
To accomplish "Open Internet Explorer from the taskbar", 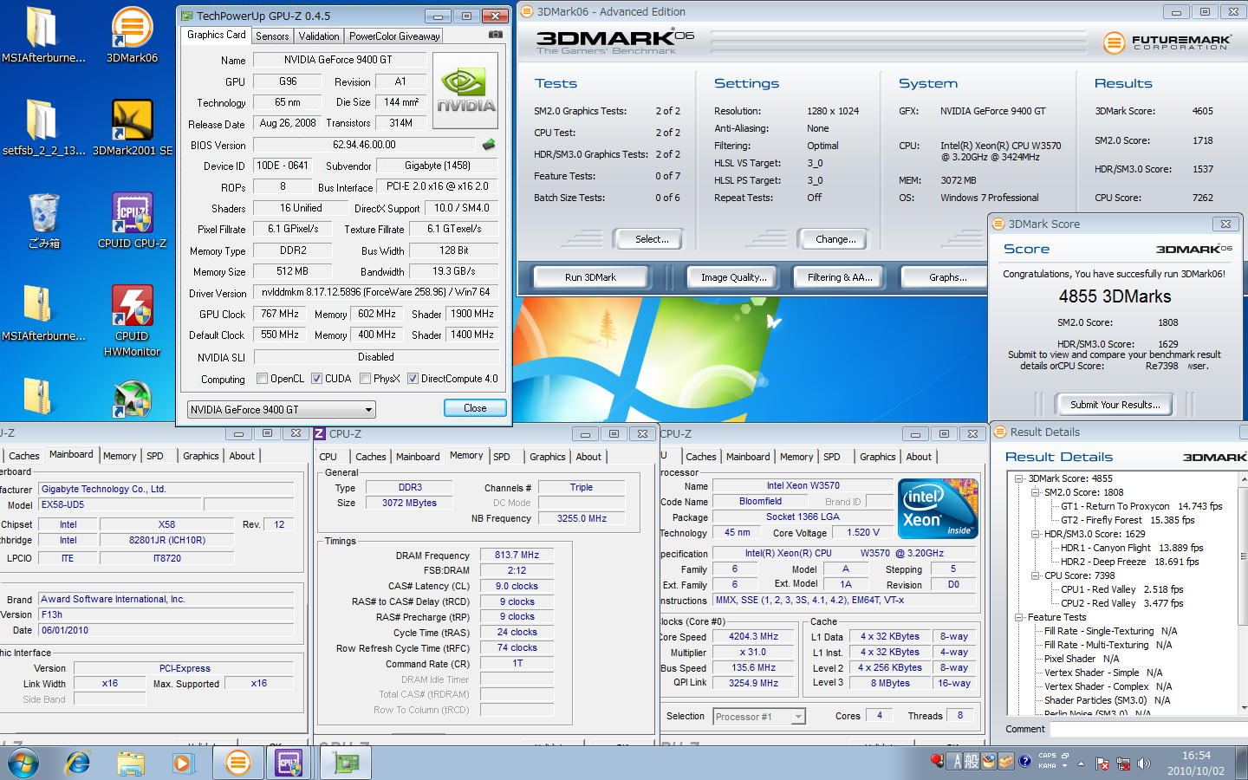I will coord(78,763).
